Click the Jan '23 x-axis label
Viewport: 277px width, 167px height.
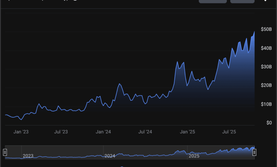[21, 132]
